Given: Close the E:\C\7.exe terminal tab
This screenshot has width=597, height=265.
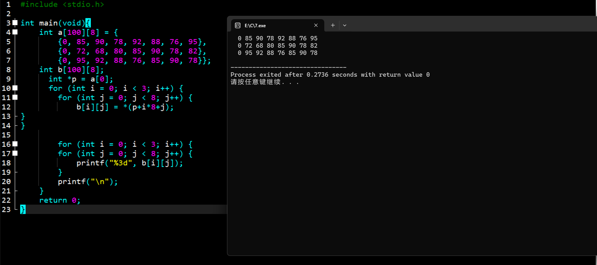Looking at the screenshot, I should (316, 25).
